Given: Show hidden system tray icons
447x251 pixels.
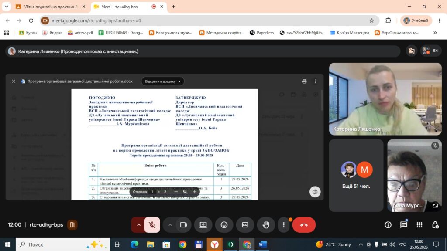Looking at the screenshot, I should [361, 244].
